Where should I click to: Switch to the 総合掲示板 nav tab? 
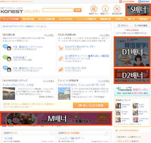click(28, 19)
